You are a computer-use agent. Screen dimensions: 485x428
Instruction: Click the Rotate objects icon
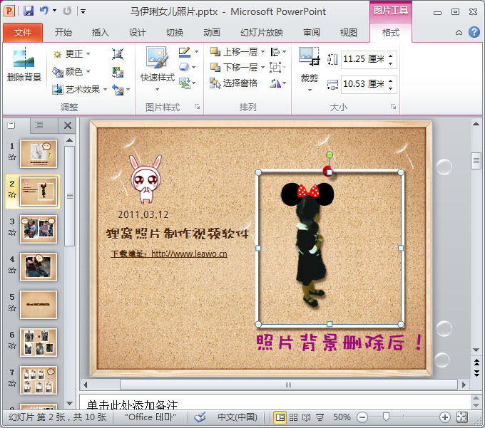275,83
